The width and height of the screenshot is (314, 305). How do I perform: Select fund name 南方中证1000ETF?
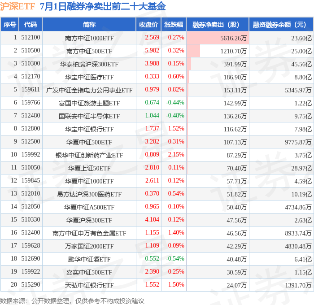(89, 38)
